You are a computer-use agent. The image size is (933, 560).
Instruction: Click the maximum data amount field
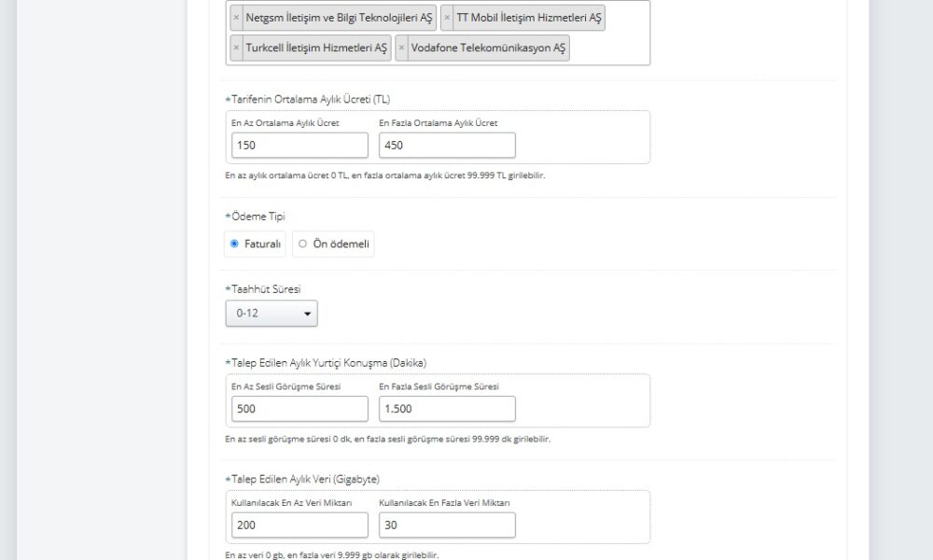point(447,525)
